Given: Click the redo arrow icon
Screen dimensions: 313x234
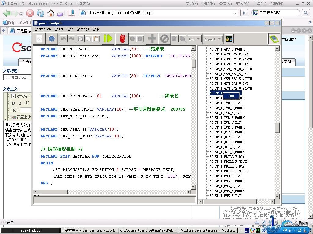Looking at the screenshot, I should click(71, 39).
